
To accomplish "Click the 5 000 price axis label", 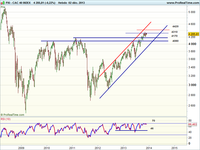I will pos(192,12).
